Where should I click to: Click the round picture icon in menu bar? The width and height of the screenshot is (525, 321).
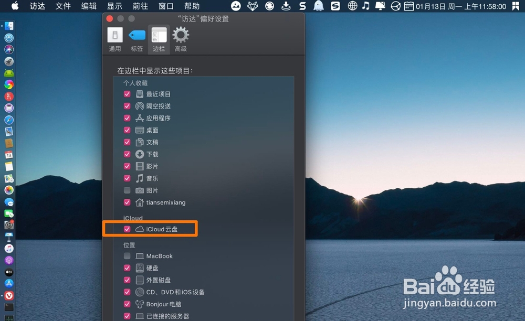(236, 6)
